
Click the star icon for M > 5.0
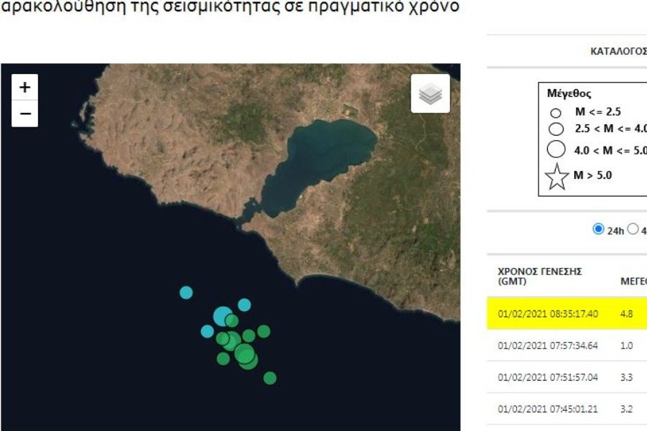[x=556, y=176]
